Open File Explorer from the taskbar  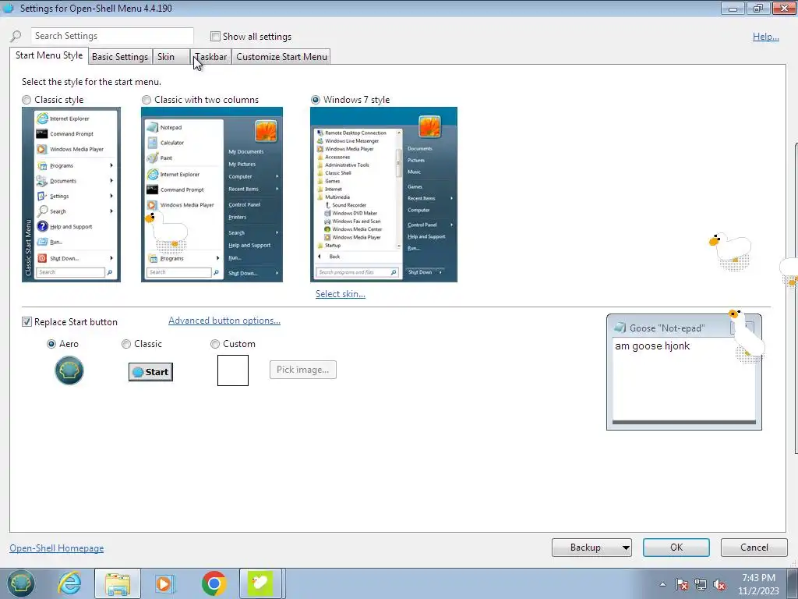click(x=118, y=583)
